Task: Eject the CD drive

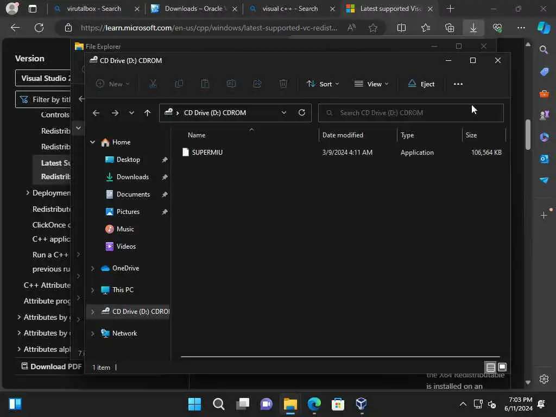Action: click(x=421, y=84)
